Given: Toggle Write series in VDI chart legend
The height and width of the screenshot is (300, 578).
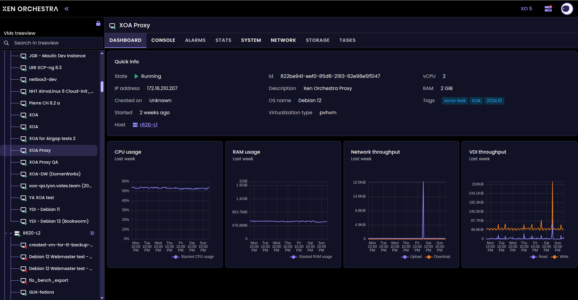Looking at the screenshot, I should pos(560,257).
